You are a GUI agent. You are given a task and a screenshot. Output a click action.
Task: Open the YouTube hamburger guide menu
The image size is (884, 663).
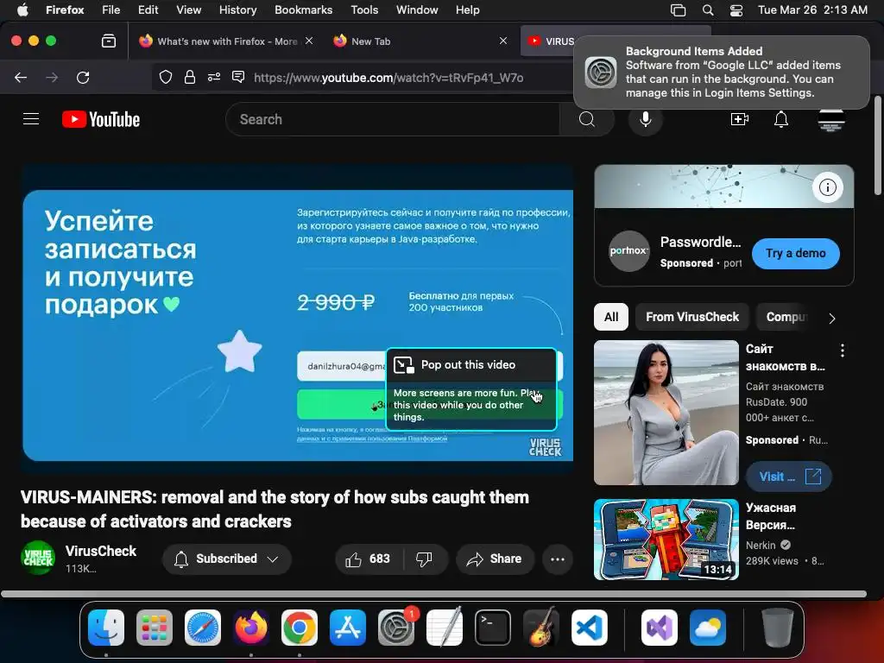click(31, 119)
